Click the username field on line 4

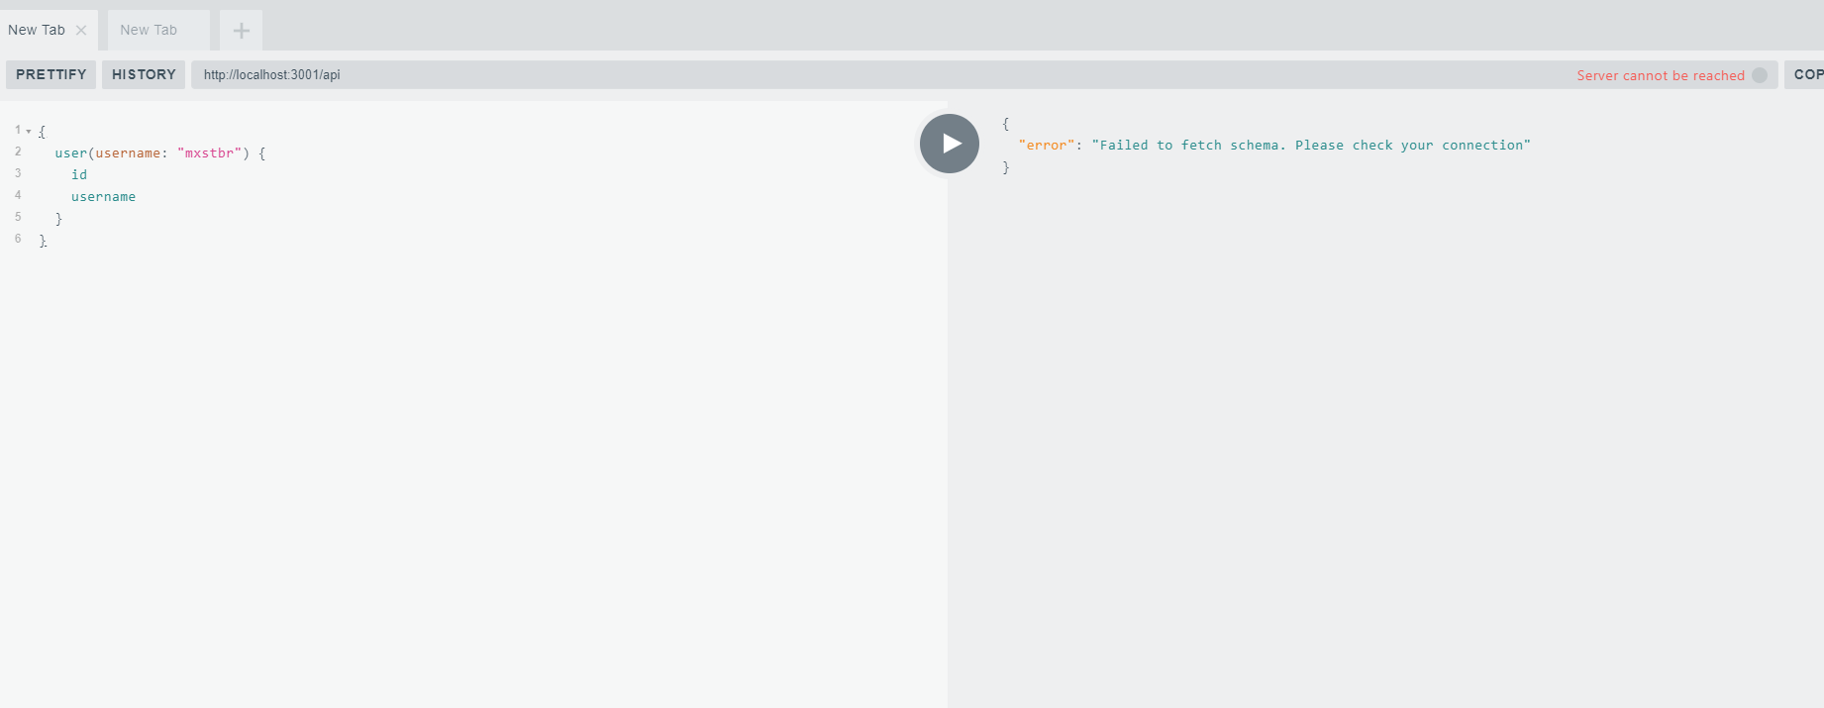(x=103, y=197)
